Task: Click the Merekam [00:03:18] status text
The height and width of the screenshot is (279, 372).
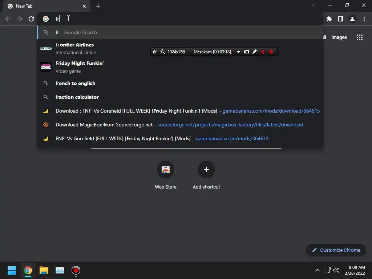Action: (212, 52)
